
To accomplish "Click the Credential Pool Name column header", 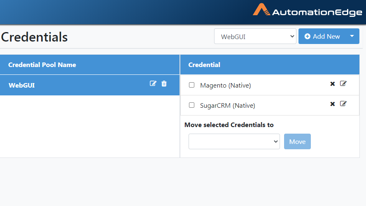I will [42, 65].
